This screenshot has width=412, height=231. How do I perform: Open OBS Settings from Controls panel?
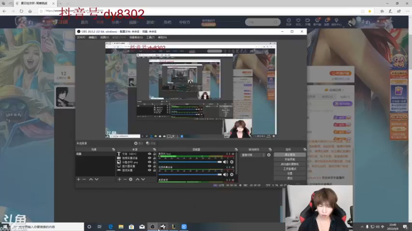289,174
